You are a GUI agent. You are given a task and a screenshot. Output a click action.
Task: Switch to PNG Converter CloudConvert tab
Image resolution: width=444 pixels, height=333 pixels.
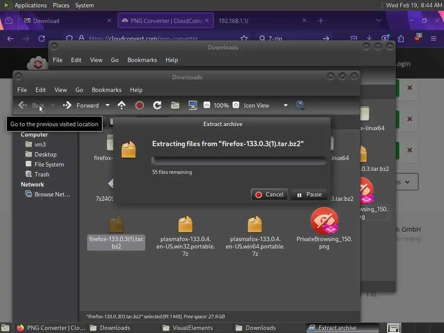tap(166, 21)
